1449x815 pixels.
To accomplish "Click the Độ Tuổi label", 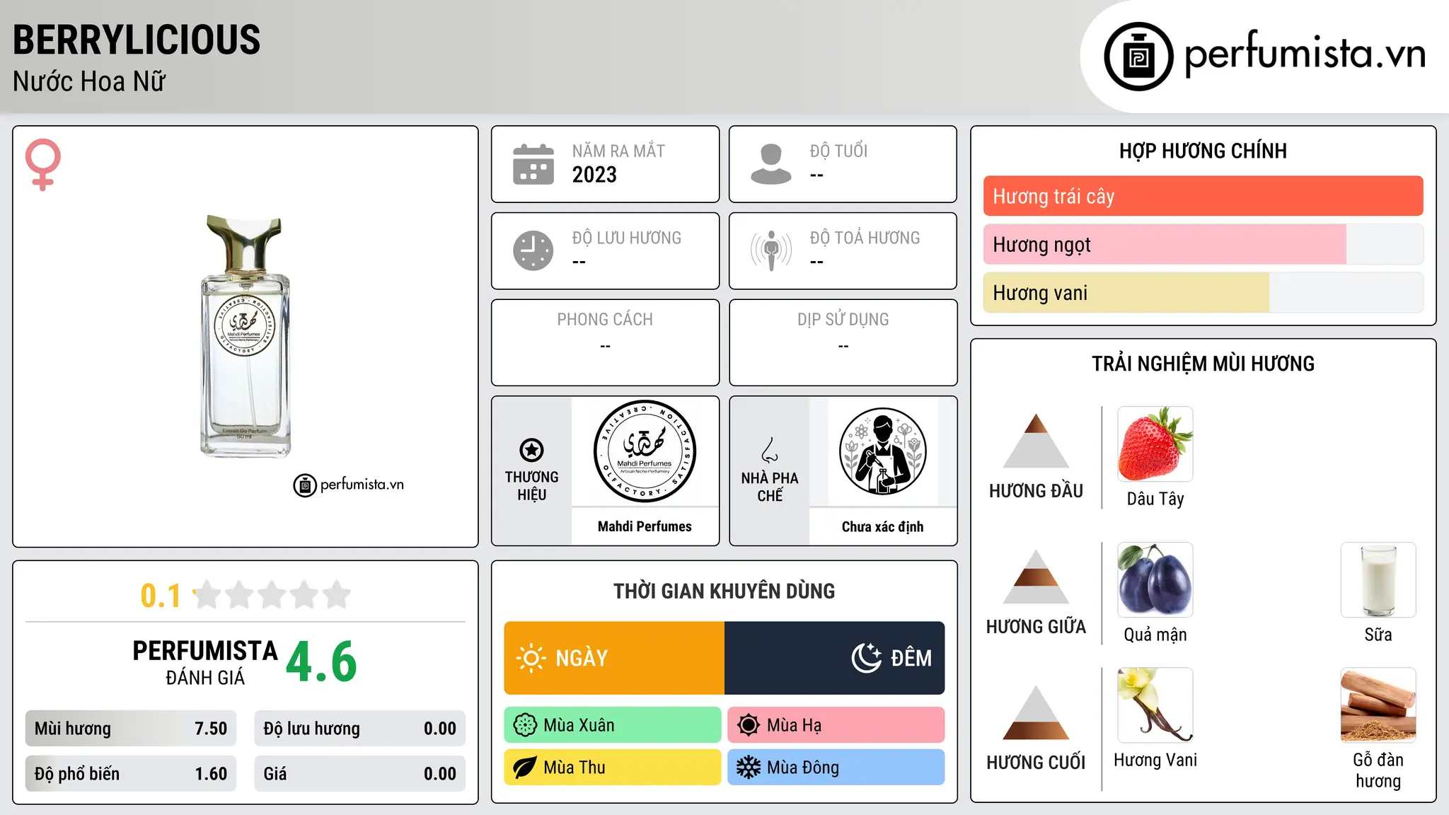I will click(838, 151).
